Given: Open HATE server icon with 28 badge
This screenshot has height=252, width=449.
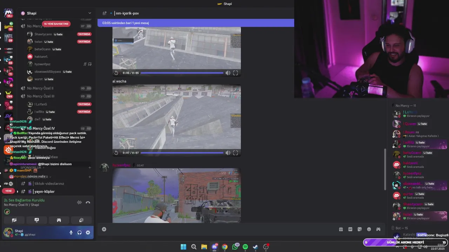Looking at the screenshot, I should (x=8, y=37).
